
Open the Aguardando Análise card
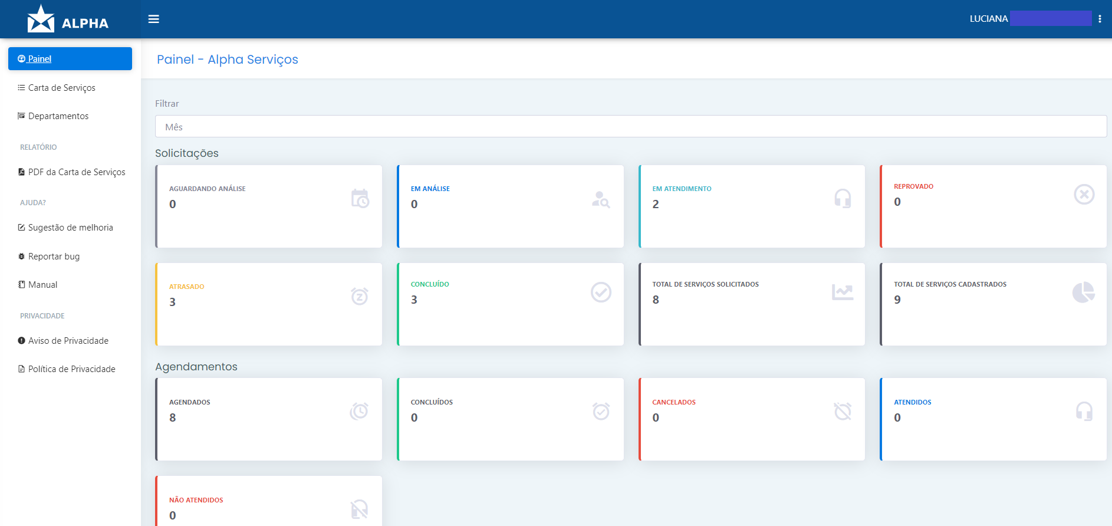pyautogui.click(x=268, y=206)
